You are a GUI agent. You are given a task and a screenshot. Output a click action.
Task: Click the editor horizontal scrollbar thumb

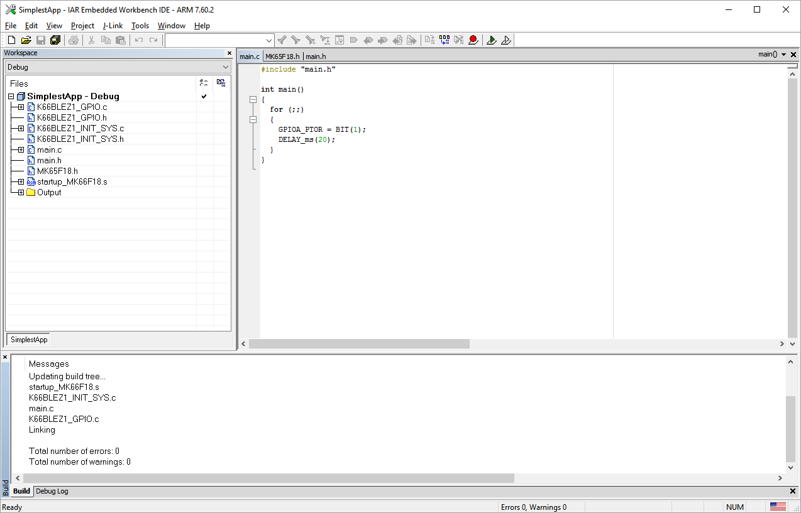point(359,343)
